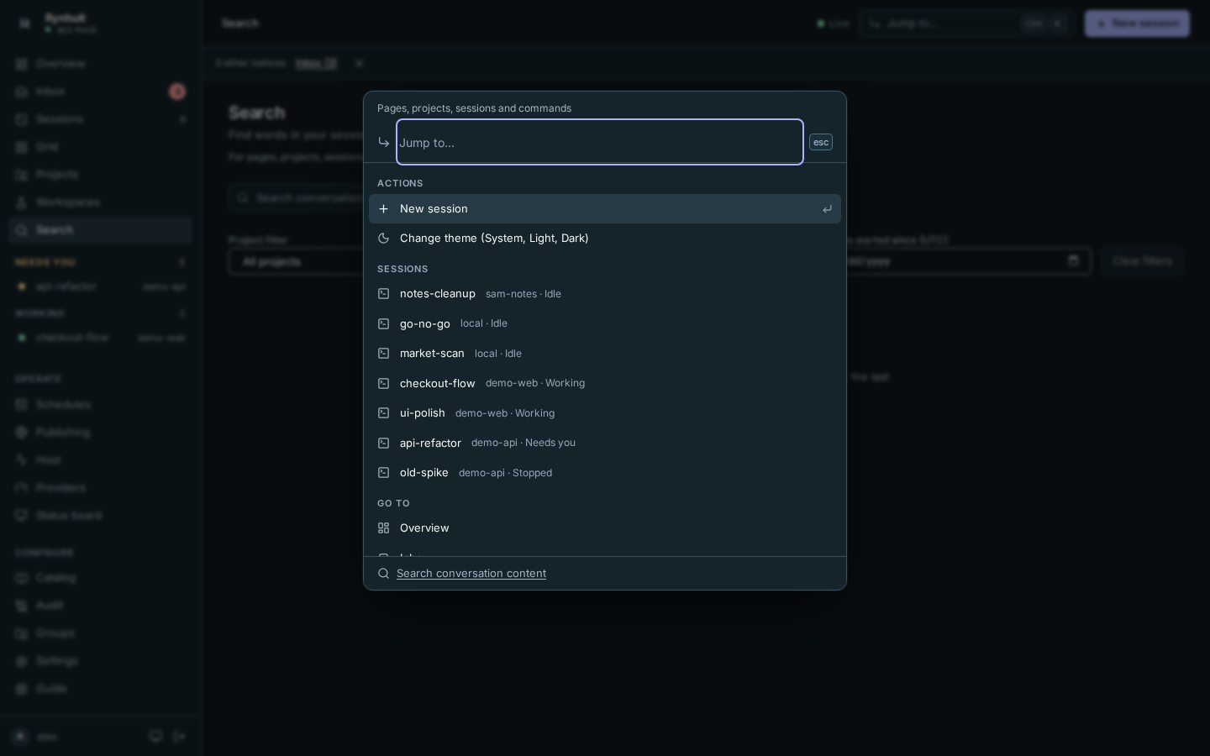This screenshot has width=1210, height=756.
Task: Click the terminal icon beside old-spike
Action: (383, 473)
